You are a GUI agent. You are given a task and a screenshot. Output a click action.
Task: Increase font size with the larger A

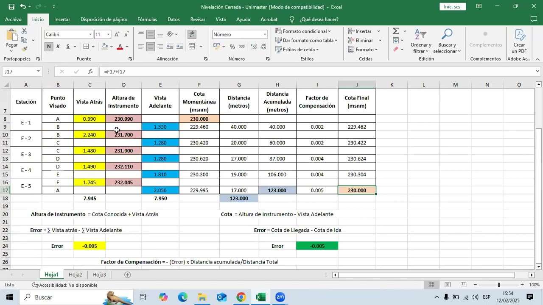(117, 34)
